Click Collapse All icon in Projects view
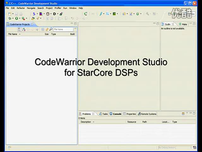The image size is (202, 152). [43, 29]
